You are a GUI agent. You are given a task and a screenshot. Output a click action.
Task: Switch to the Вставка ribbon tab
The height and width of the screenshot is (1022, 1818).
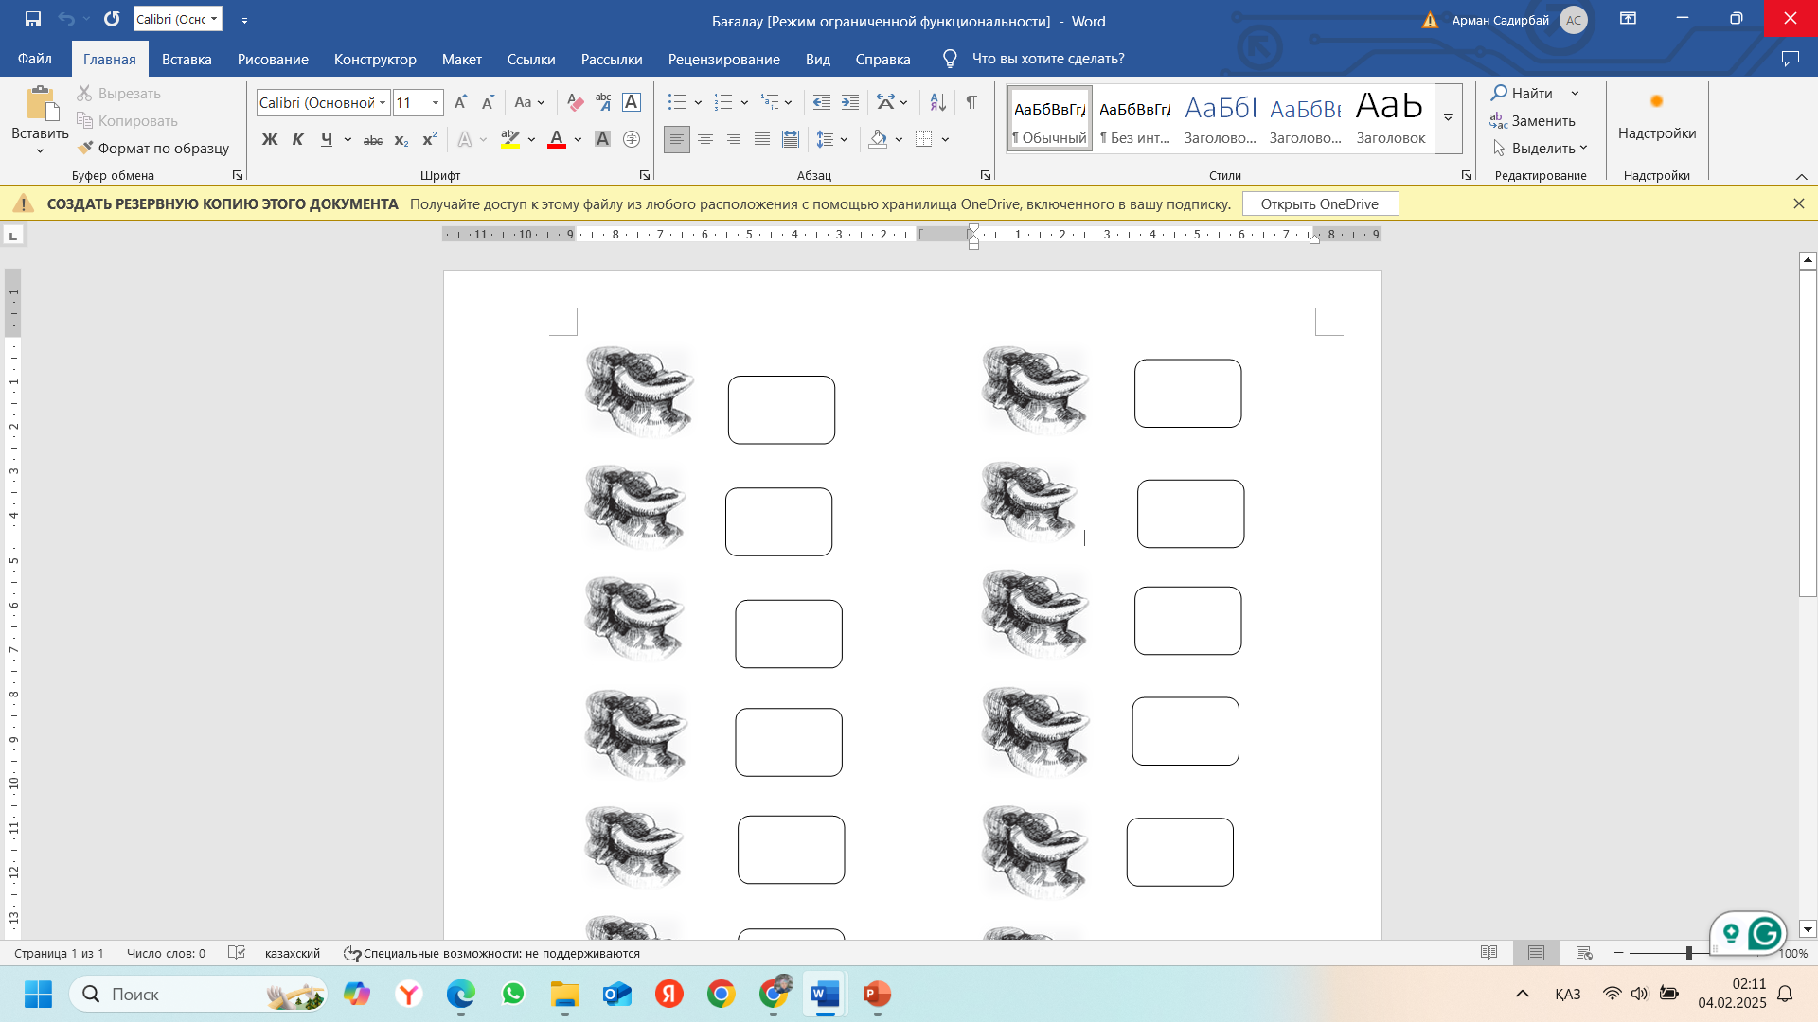(187, 59)
